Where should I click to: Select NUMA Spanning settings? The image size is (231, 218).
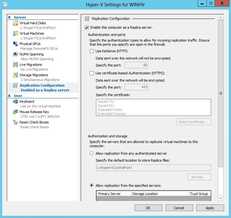[x=31, y=54]
